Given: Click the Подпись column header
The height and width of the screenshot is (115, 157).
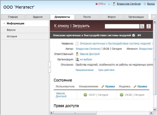Looking at the screenshot, I should (125, 86).
